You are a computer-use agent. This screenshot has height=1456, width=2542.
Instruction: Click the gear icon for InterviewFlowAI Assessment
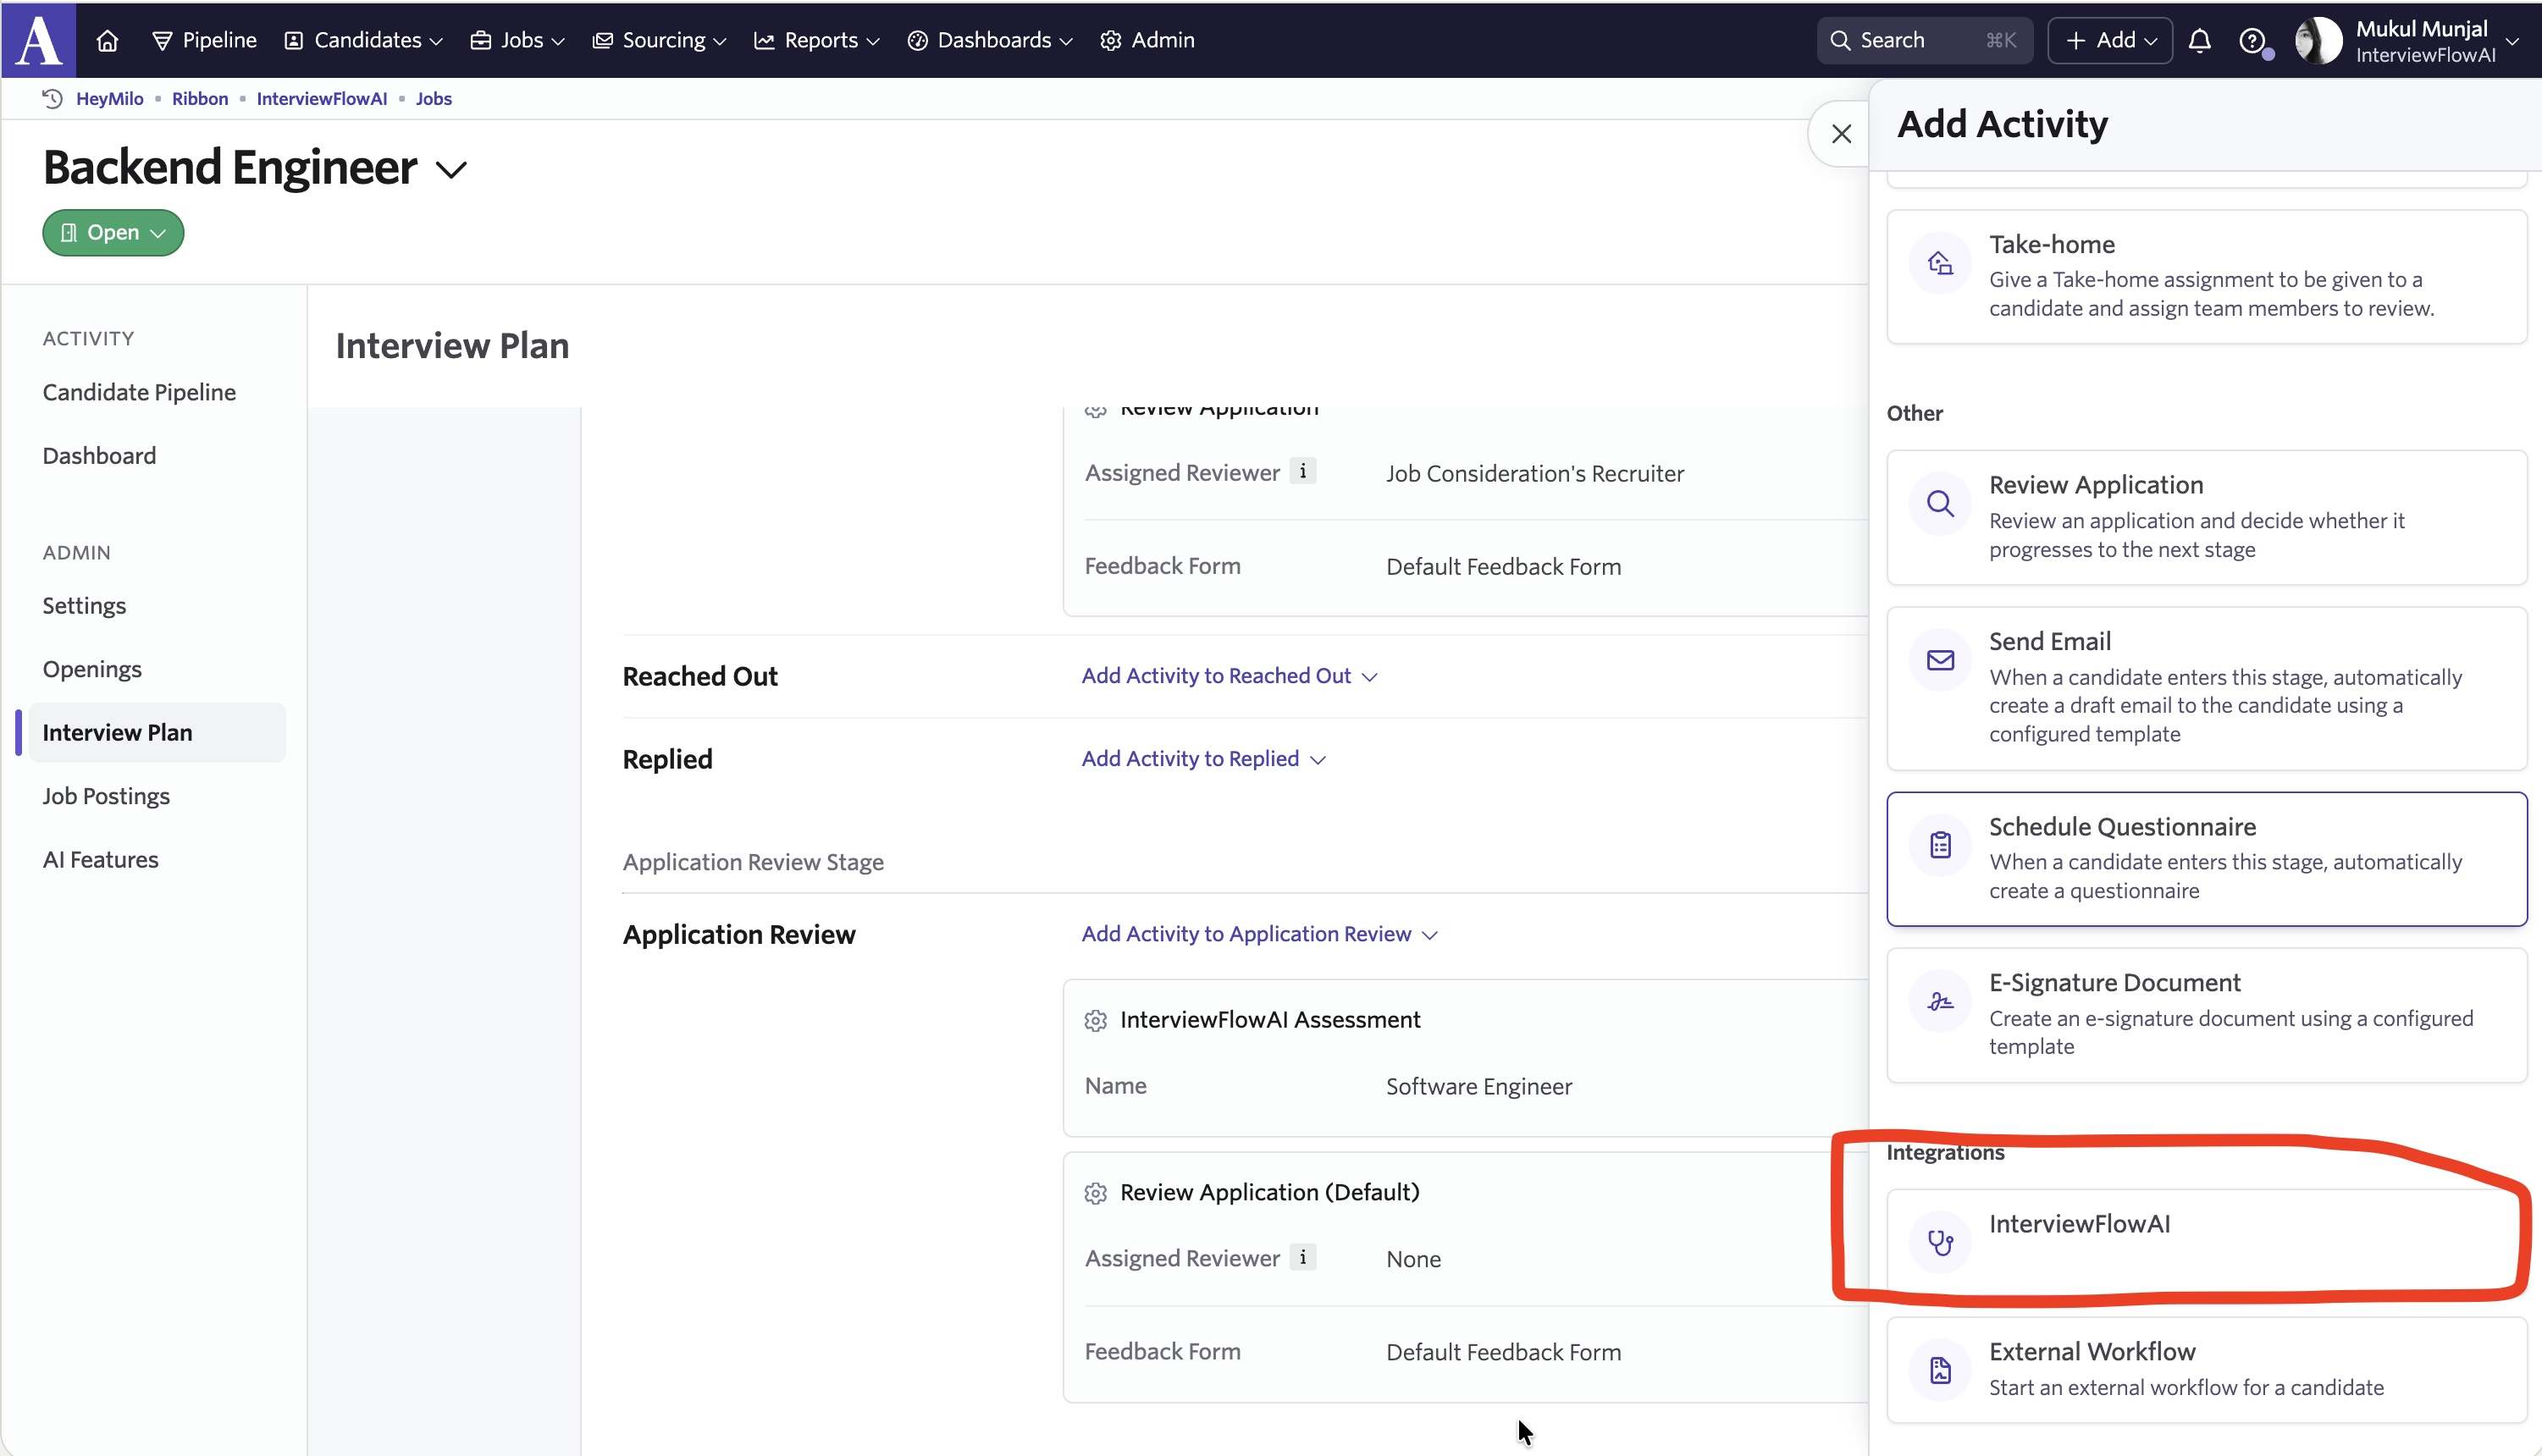[x=1096, y=1020]
